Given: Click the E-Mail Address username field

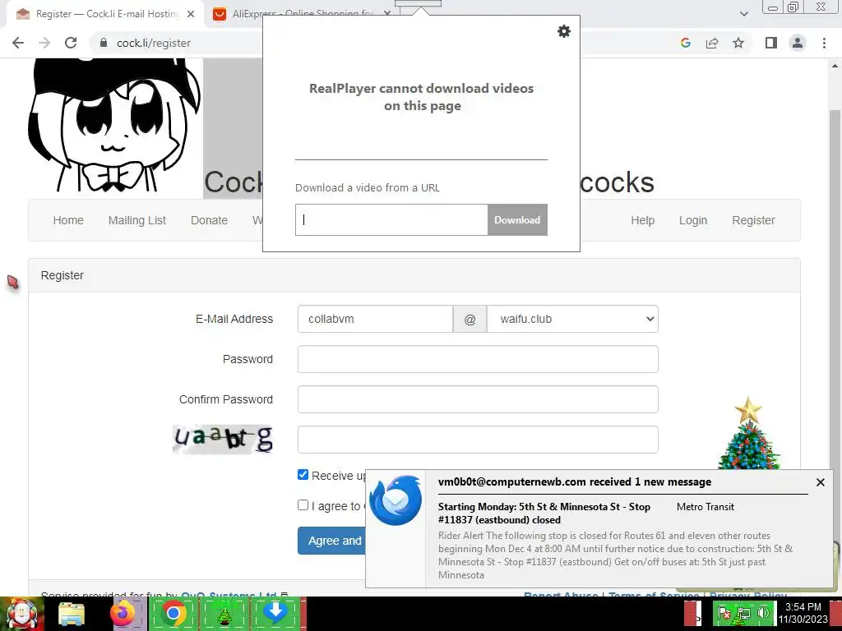Looking at the screenshot, I should click(375, 319).
